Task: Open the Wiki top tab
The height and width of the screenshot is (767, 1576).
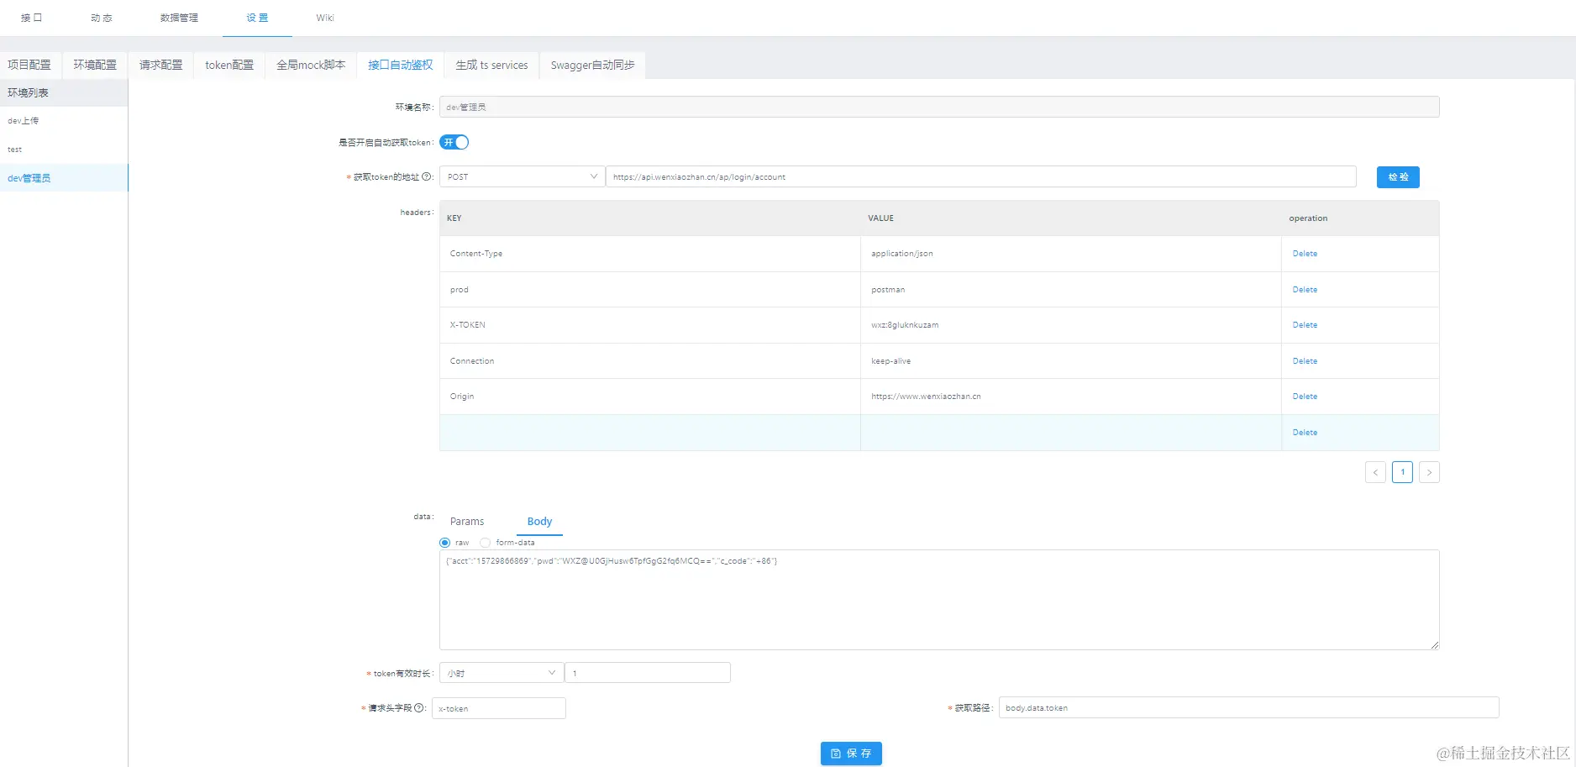Action: [x=325, y=18]
